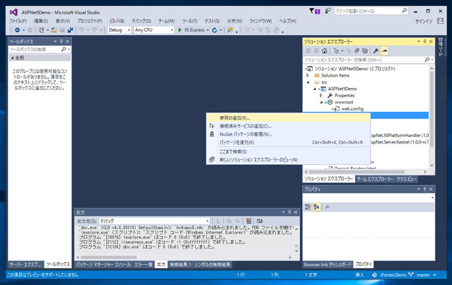This screenshot has width=452, height=285.
Task: Choose 接続済みサービスの追加(C)... context menu entry
Action: [288, 126]
